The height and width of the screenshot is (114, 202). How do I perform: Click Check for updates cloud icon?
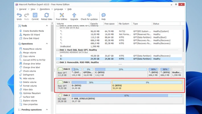click(x=89, y=15)
